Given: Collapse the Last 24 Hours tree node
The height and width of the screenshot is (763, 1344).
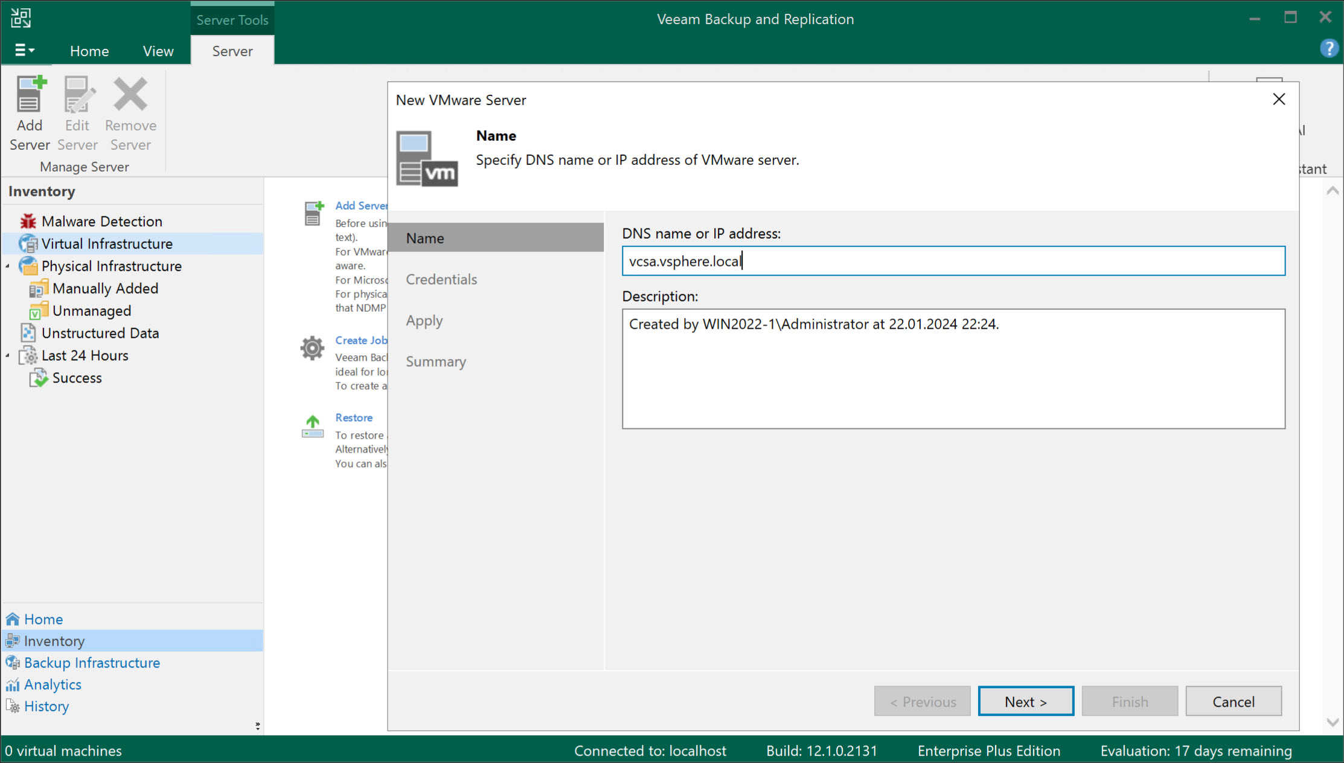Looking at the screenshot, I should (x=8, y=356).
